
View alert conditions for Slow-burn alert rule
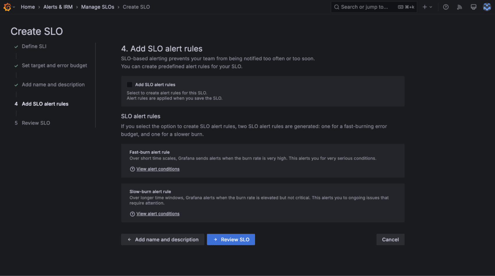click(x=158, y=214)
